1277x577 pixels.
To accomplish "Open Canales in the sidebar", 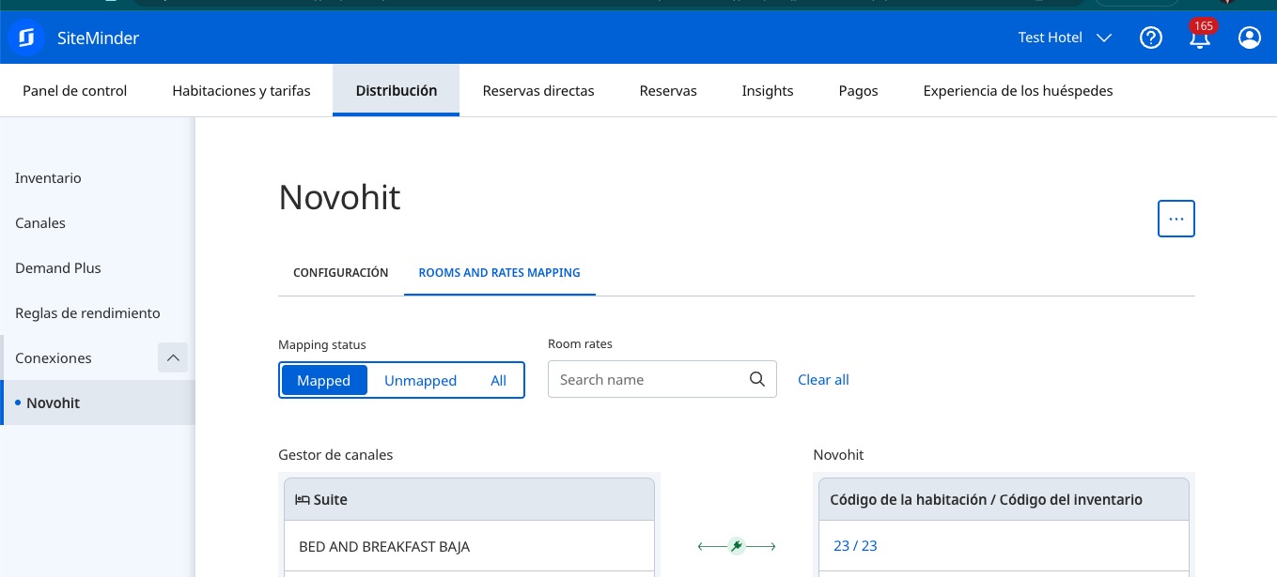I will click(x=40, y=223).
